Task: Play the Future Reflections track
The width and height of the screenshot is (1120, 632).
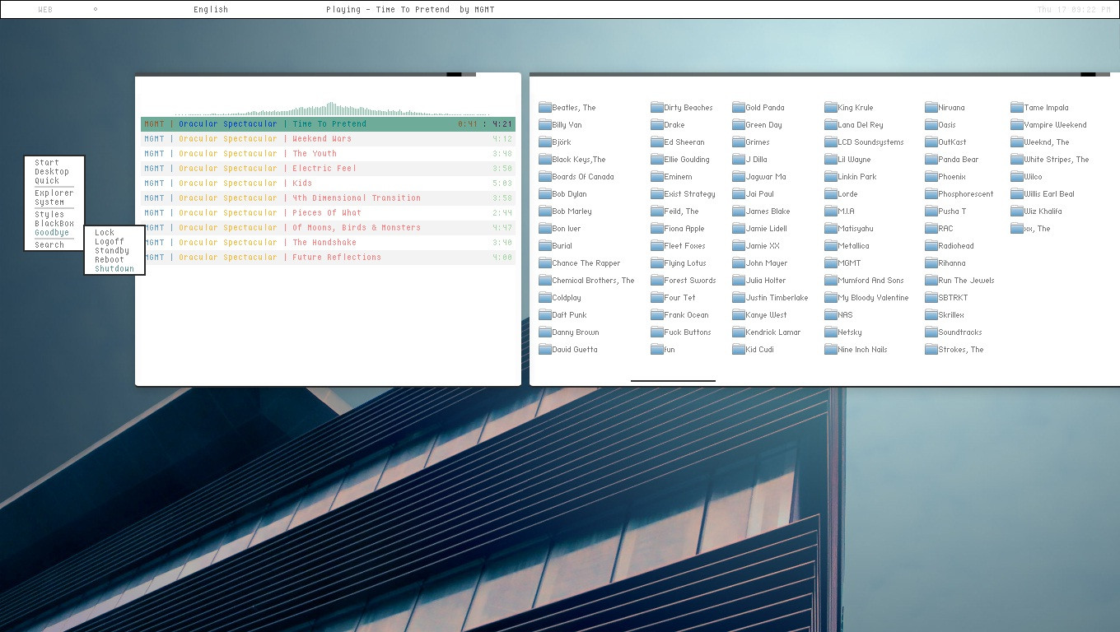Action: click(328, 258)
